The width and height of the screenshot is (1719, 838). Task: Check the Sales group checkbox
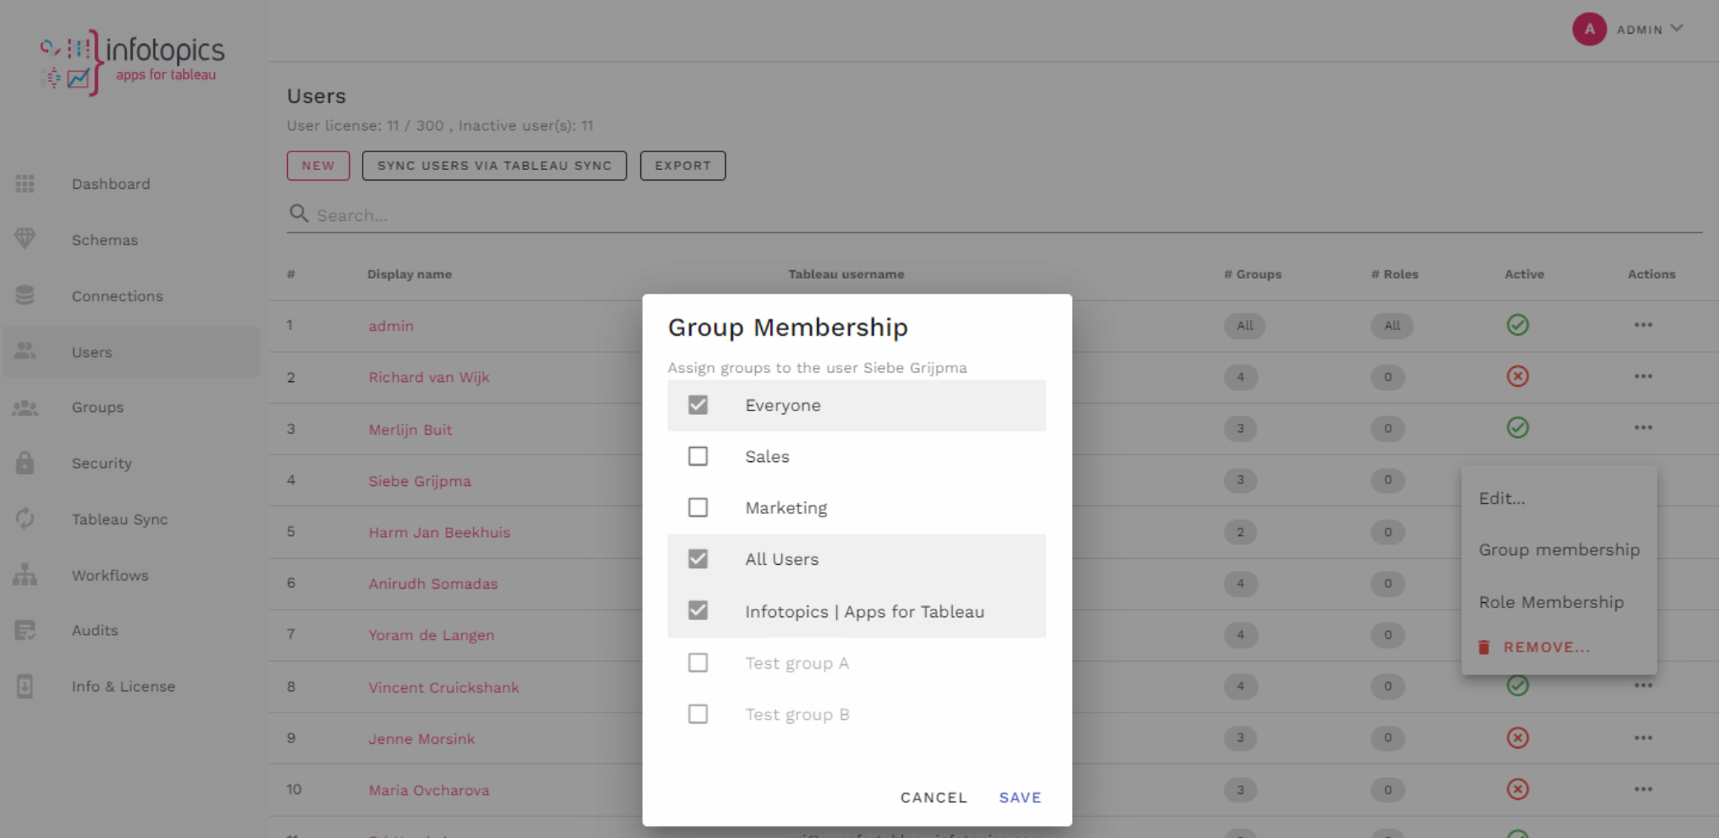click(x=698, y=456)
